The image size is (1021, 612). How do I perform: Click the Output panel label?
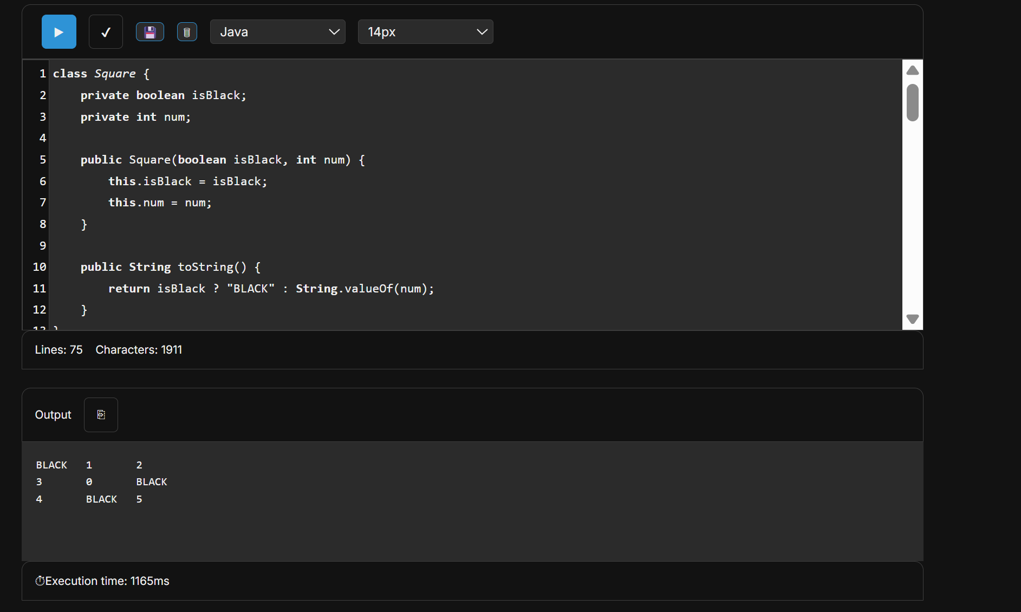coord(53,415)
